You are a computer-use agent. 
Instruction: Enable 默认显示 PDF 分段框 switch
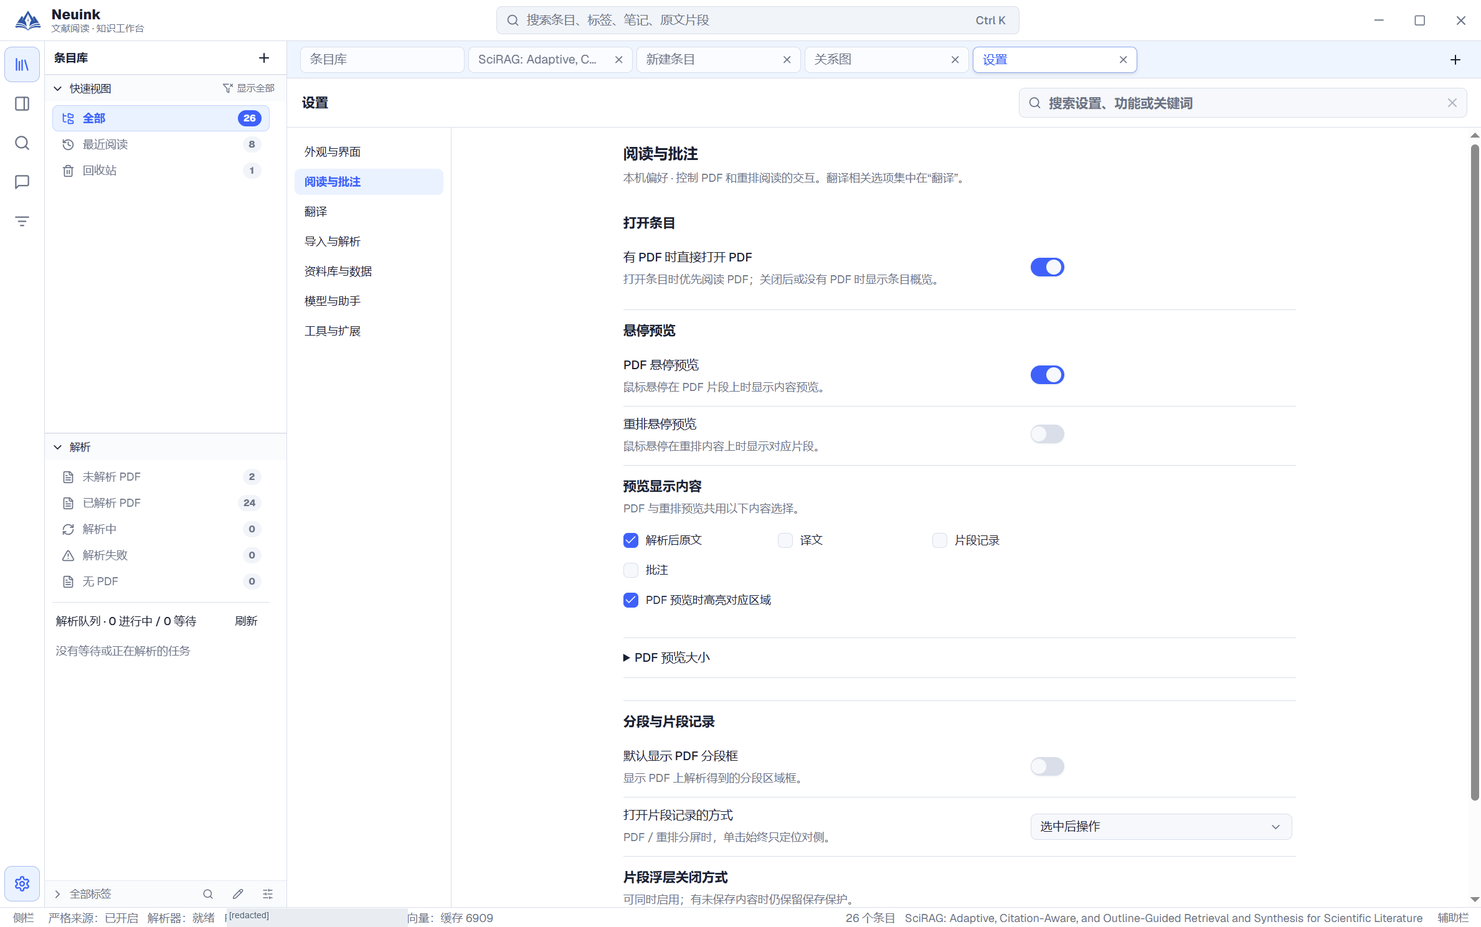click(1047, 766)
